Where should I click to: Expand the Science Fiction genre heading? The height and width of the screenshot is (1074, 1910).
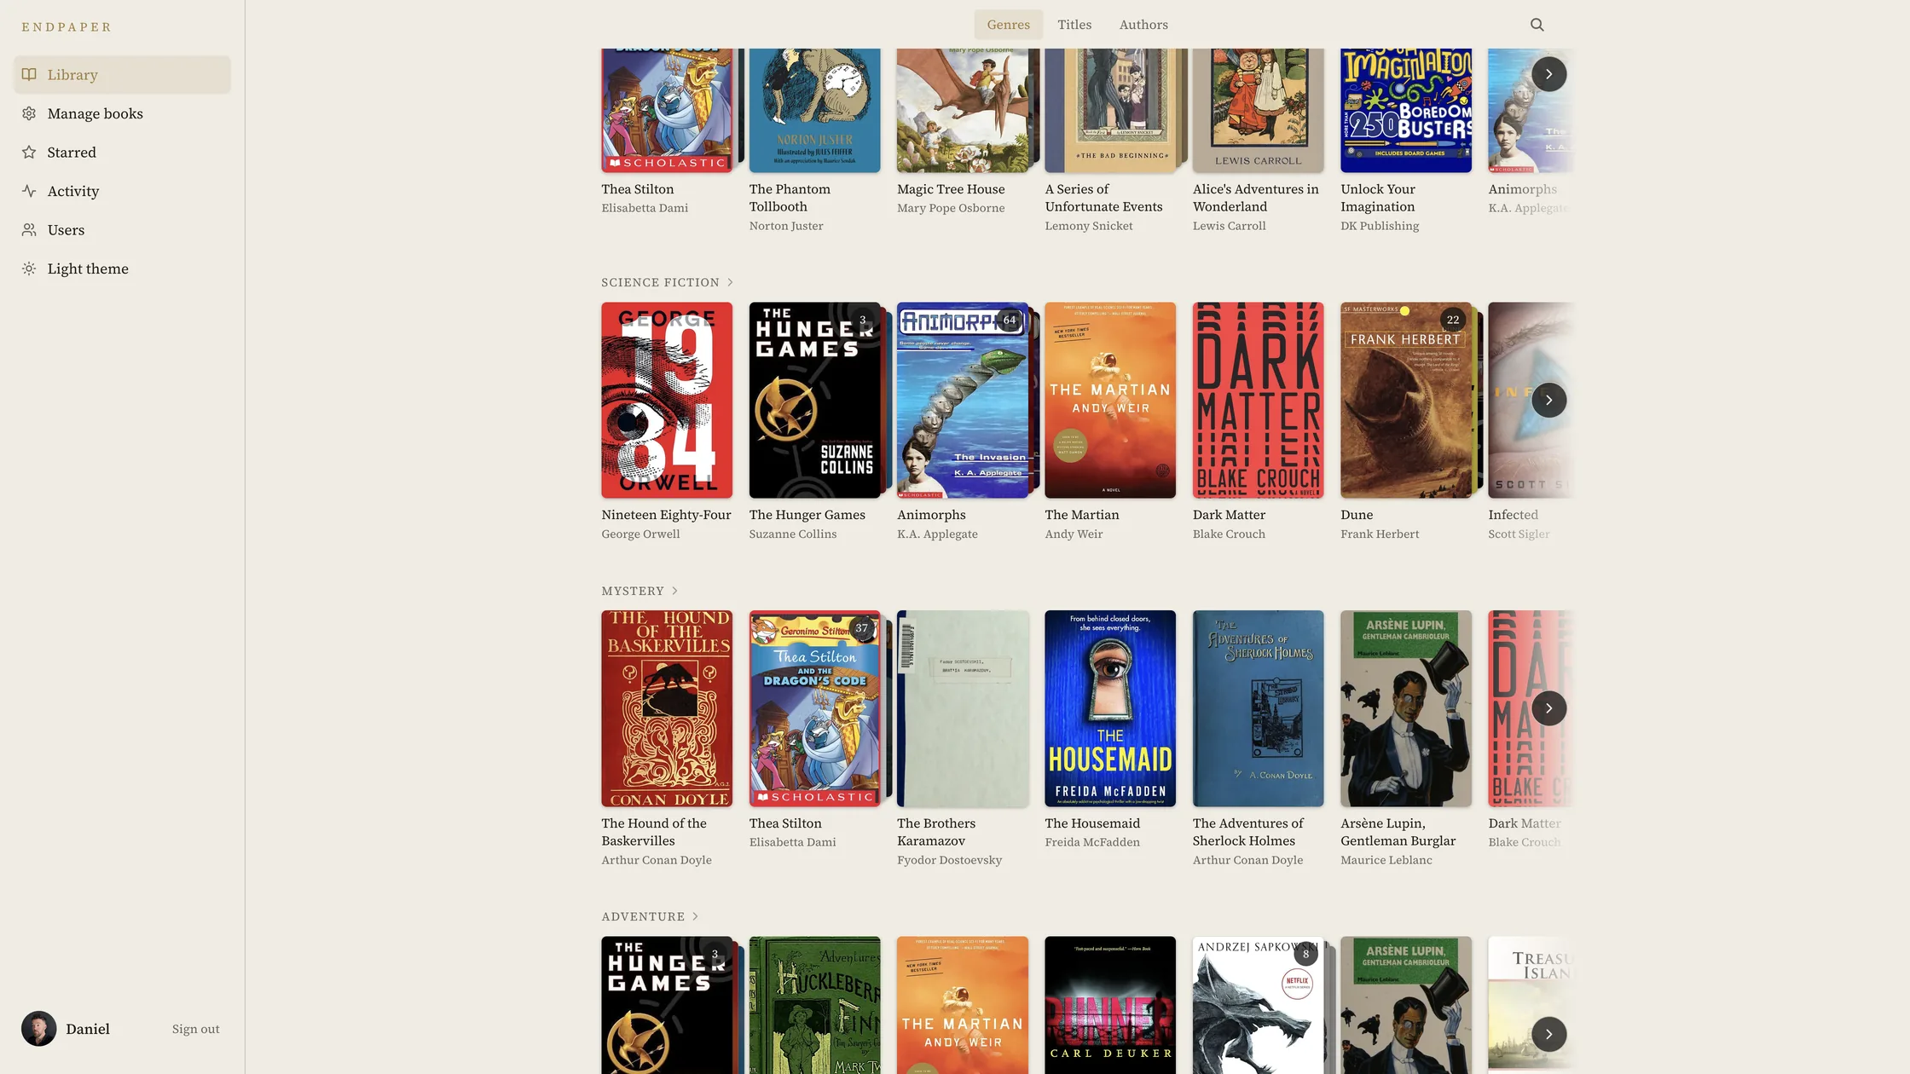(x=667, y=282)
